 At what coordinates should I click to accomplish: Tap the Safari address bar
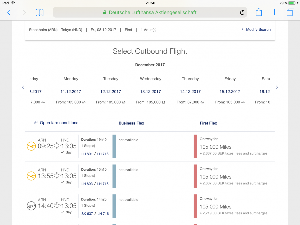tap(150, 13)
